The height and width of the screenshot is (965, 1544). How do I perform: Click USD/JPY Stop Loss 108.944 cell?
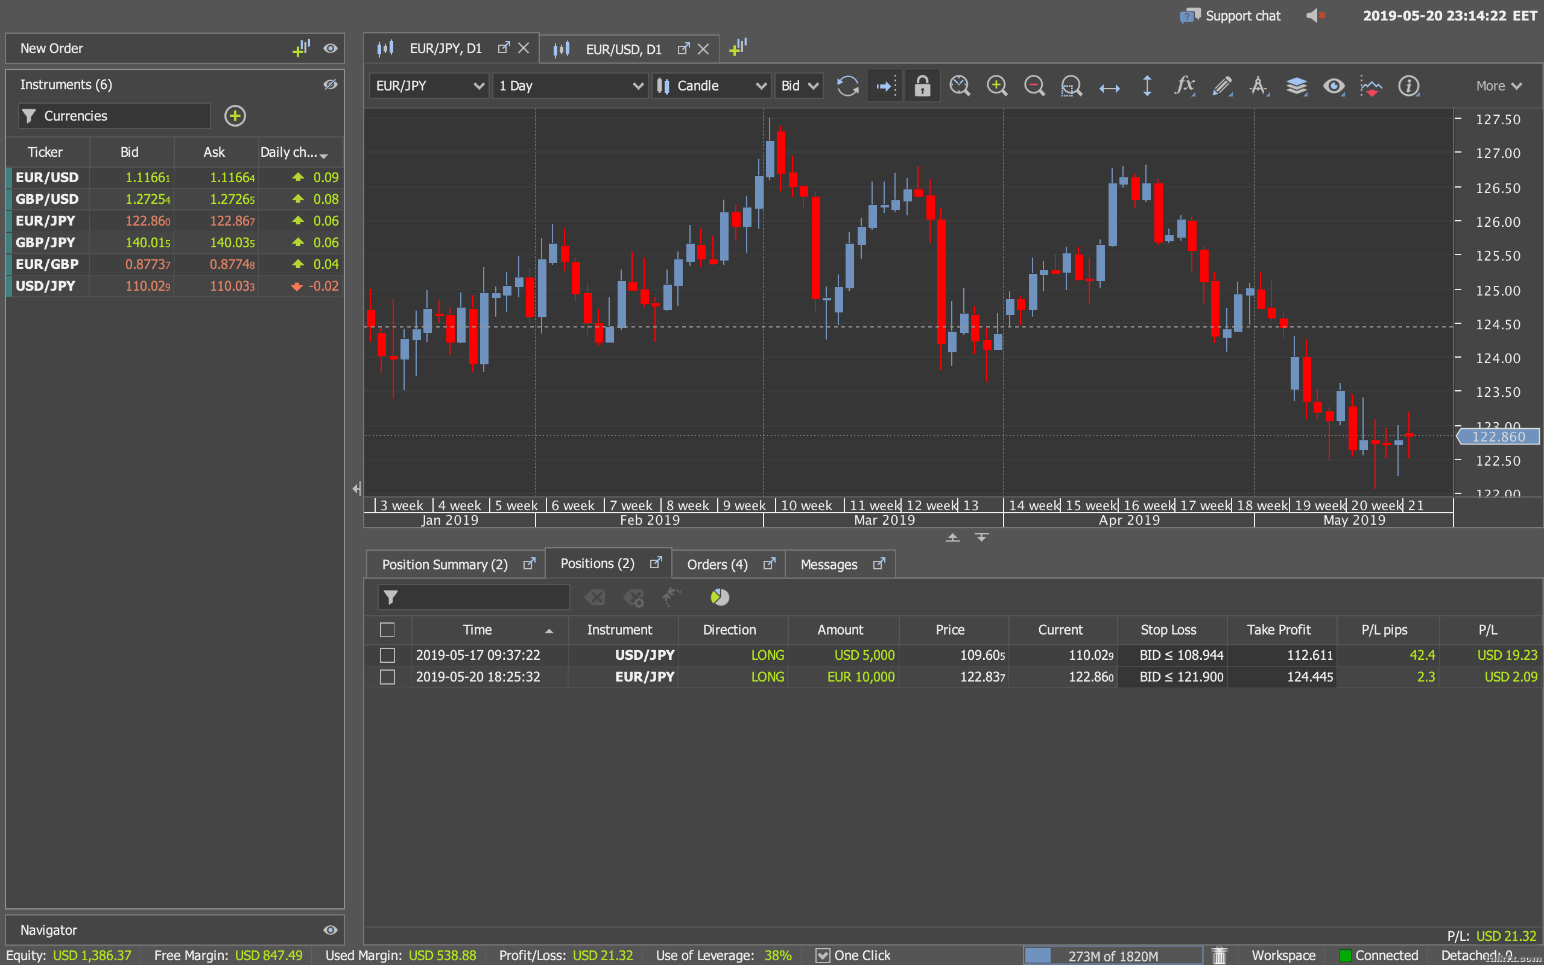click(x=1172, y=655)
